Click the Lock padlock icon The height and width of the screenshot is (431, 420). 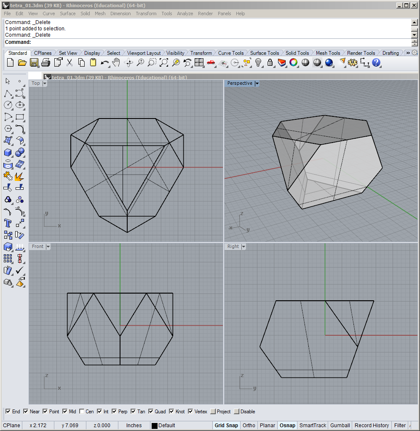click(270, 63)
